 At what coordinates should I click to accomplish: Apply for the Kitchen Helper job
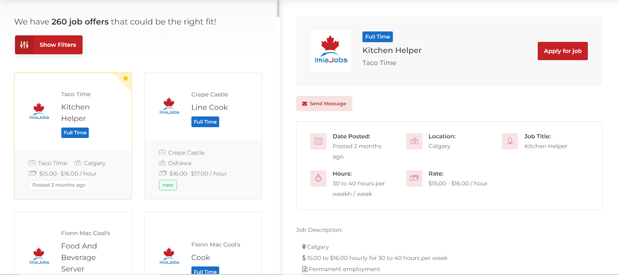tap(563, 51)
